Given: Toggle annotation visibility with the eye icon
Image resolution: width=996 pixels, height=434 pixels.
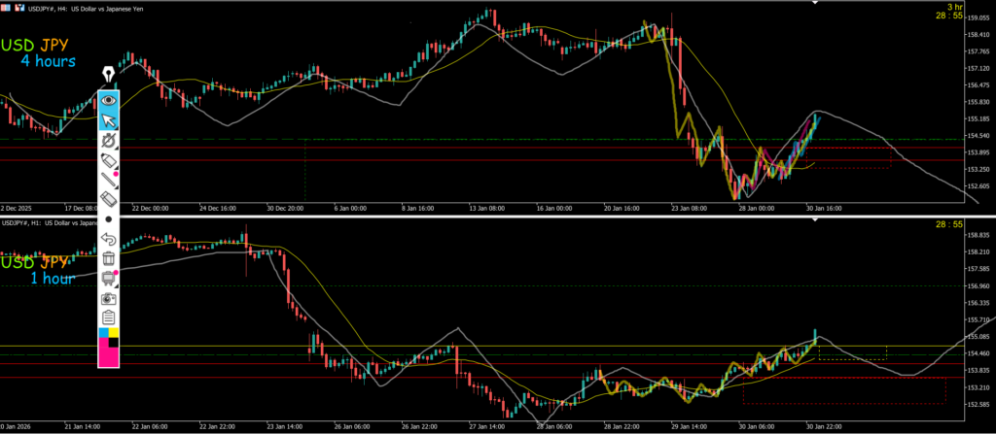Looking at the screenshot, I should (x=109, y=99).
